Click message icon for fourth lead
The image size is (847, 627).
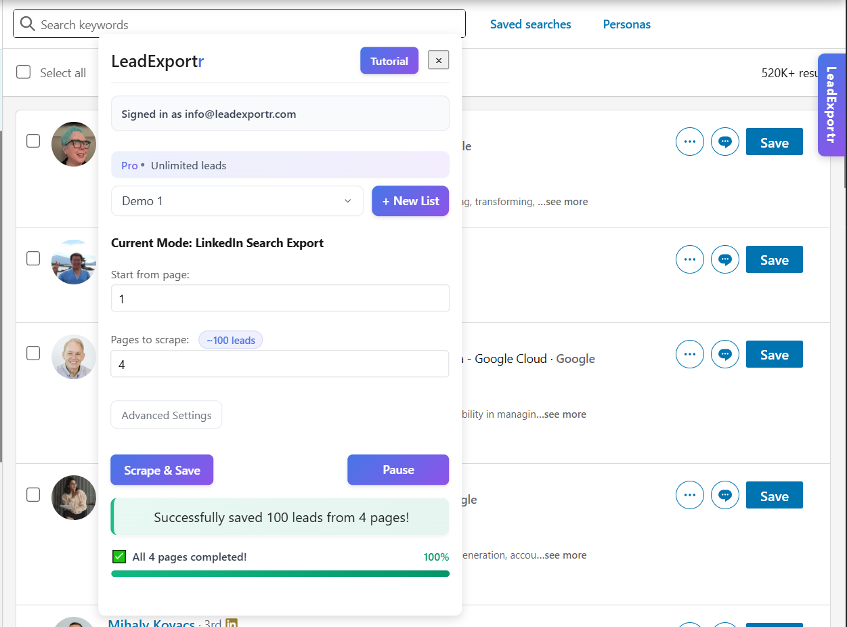pyautogui.click(x=725, y=495)
